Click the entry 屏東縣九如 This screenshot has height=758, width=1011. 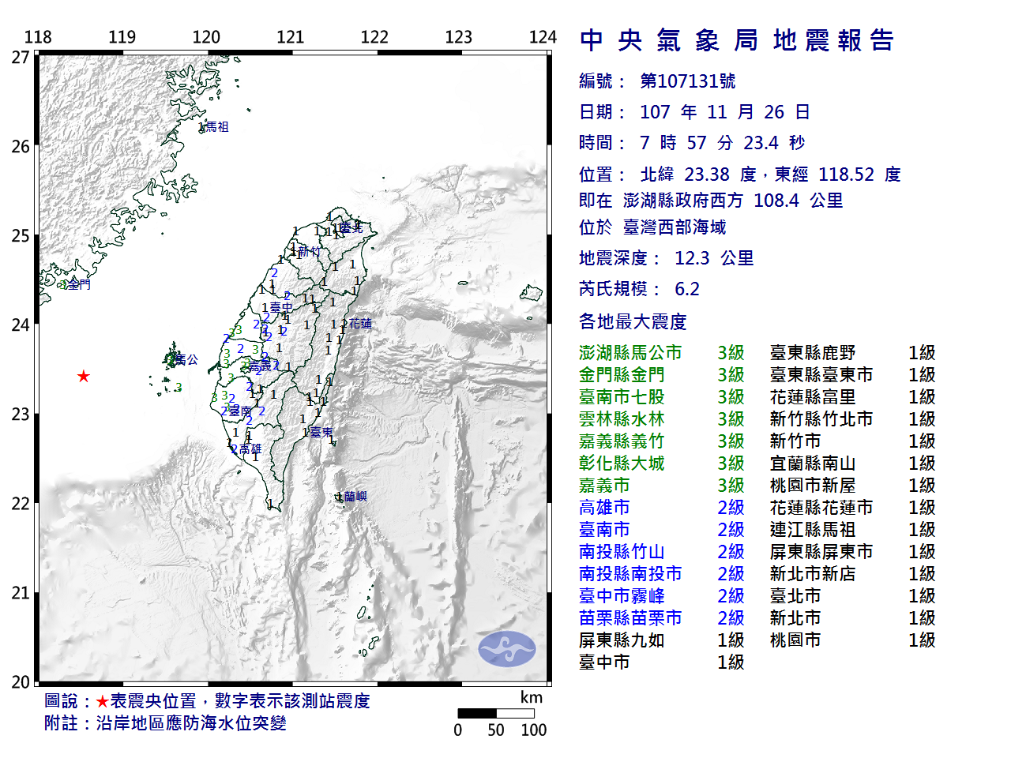622,640
